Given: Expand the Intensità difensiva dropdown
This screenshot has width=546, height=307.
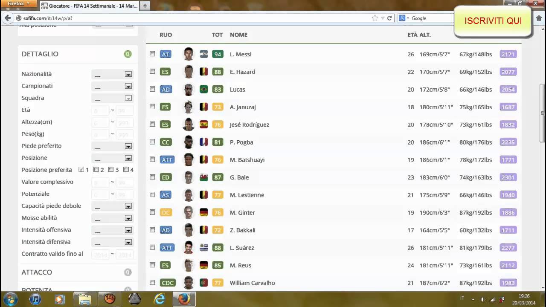Looking at the screenshot, I should (x=112, y=242).
